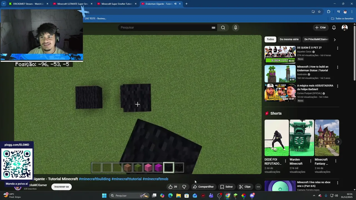Viewport: 356px width, 200px height.
Task: Open a new browser tab
Action: pos(186,4)
